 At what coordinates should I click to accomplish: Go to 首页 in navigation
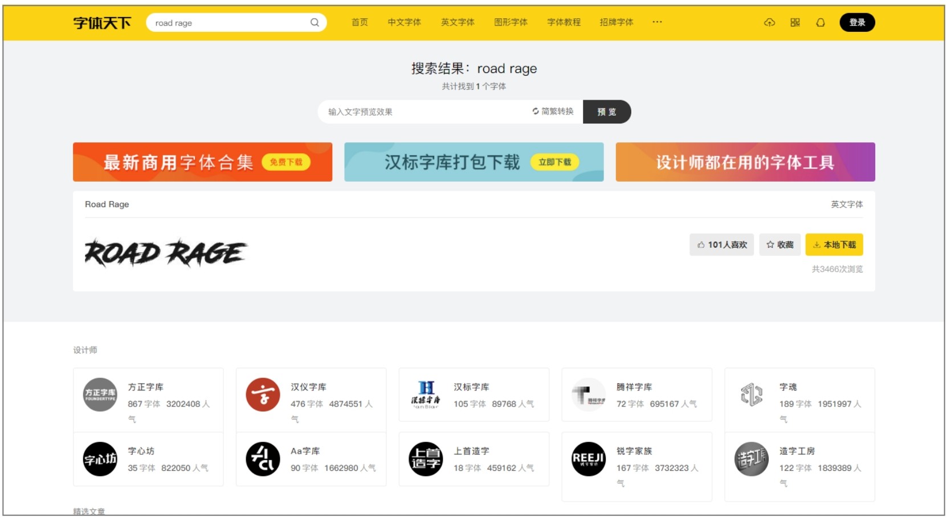(360, 22)
